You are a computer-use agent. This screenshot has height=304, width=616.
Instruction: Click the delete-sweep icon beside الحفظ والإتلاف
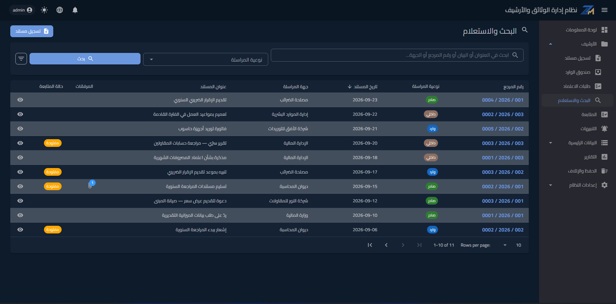click(x=604, y=171)
